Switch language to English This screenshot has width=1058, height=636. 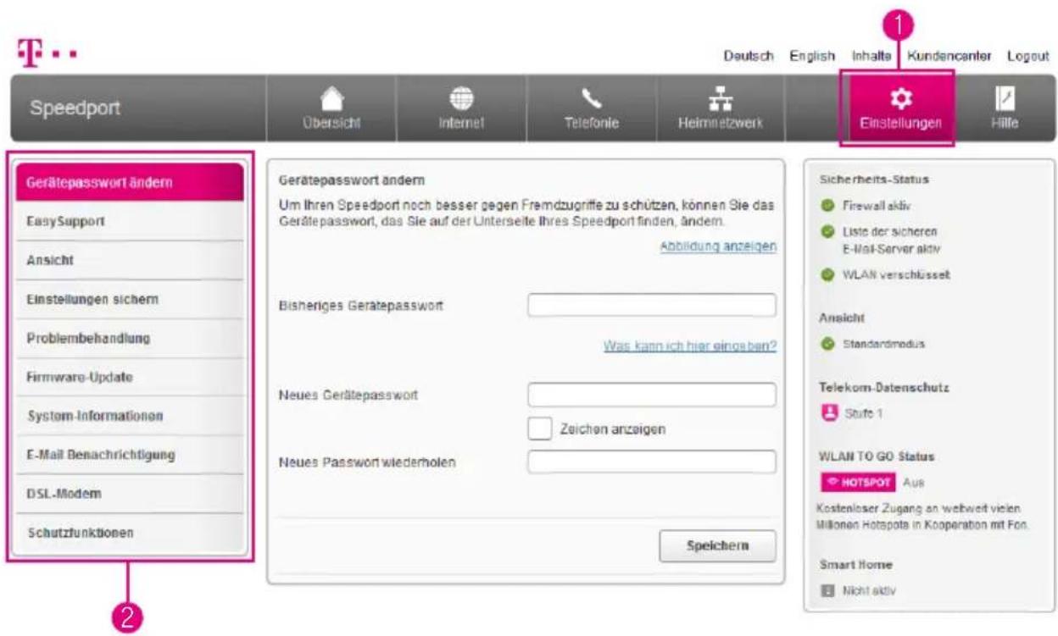(811, 54)
